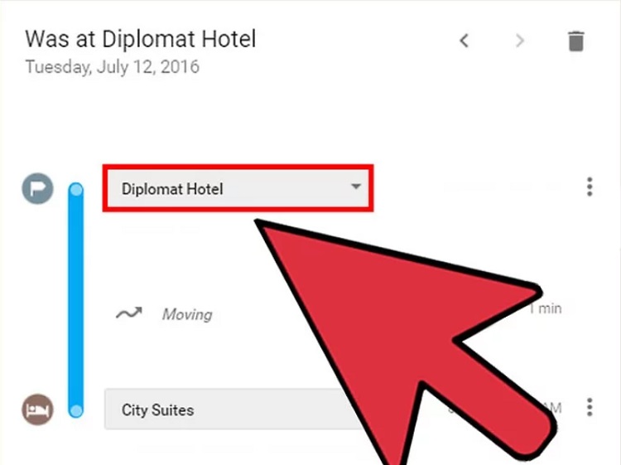
Task: Go to the previous day with left chevron
Action: pyautogui.click(x=465, y=41)
